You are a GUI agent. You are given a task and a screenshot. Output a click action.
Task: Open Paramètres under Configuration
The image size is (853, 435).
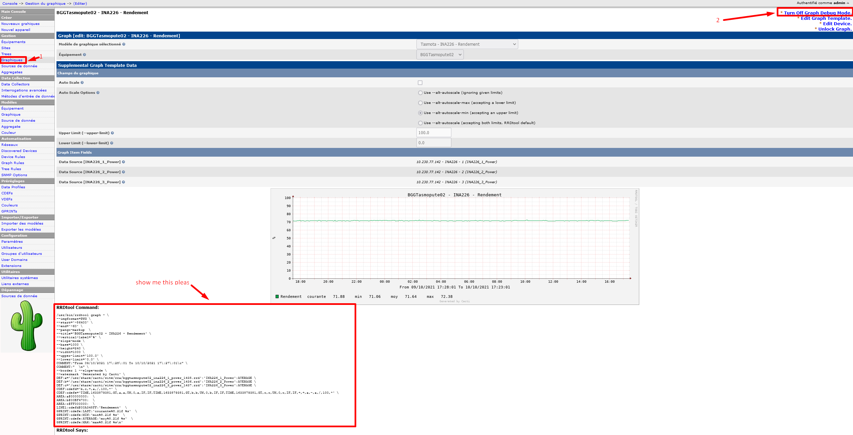pos(12,242)
